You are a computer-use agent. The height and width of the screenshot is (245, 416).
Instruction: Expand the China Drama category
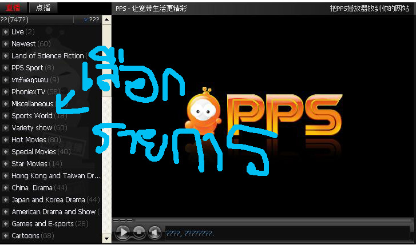click(x=5, y=188)
